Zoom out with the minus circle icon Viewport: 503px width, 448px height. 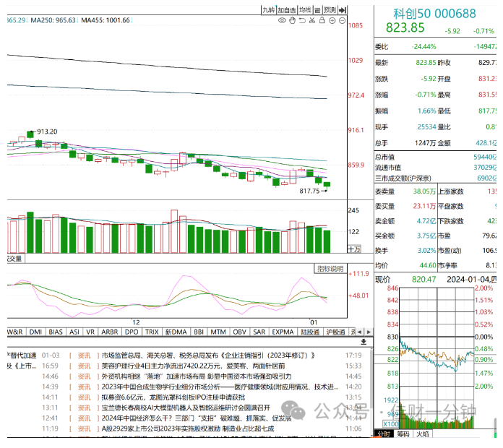[x=343, y=20]
